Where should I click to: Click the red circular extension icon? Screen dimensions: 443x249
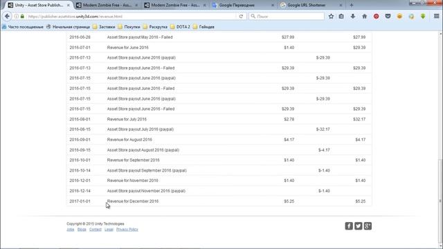(x=376, y=17)
